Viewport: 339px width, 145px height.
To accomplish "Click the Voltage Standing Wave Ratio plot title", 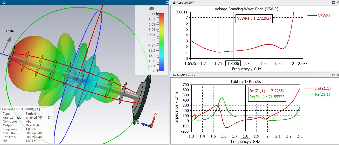I will point(246,9).
